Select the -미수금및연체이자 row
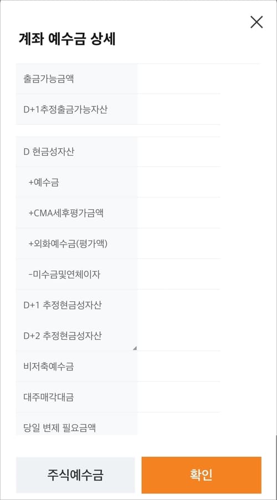This screenshot has height=500, width=277. 118,274
